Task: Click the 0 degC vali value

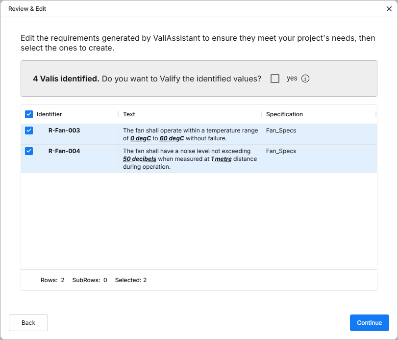Action: [x=141, y=138]
